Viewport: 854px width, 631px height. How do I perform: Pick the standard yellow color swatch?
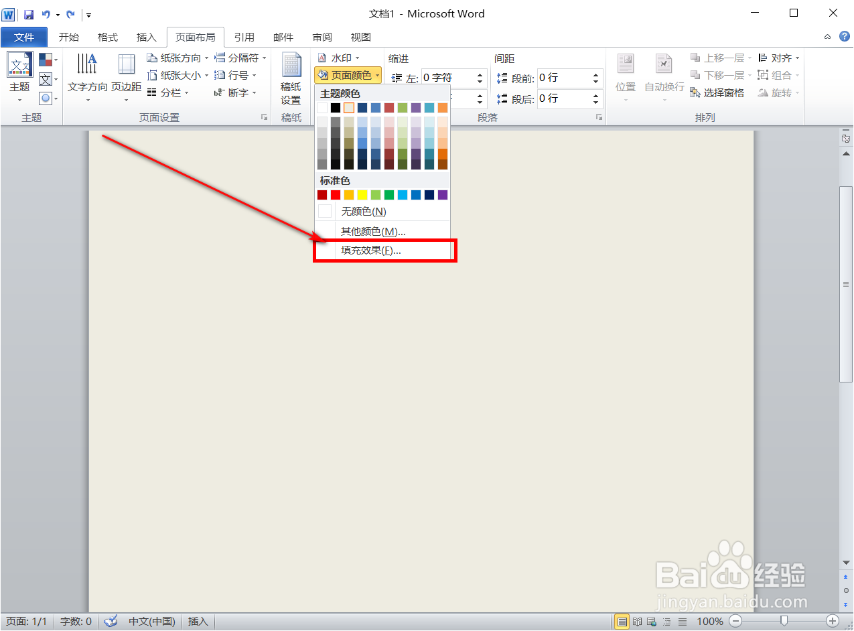pyautogui.click(x=362, y=195)
